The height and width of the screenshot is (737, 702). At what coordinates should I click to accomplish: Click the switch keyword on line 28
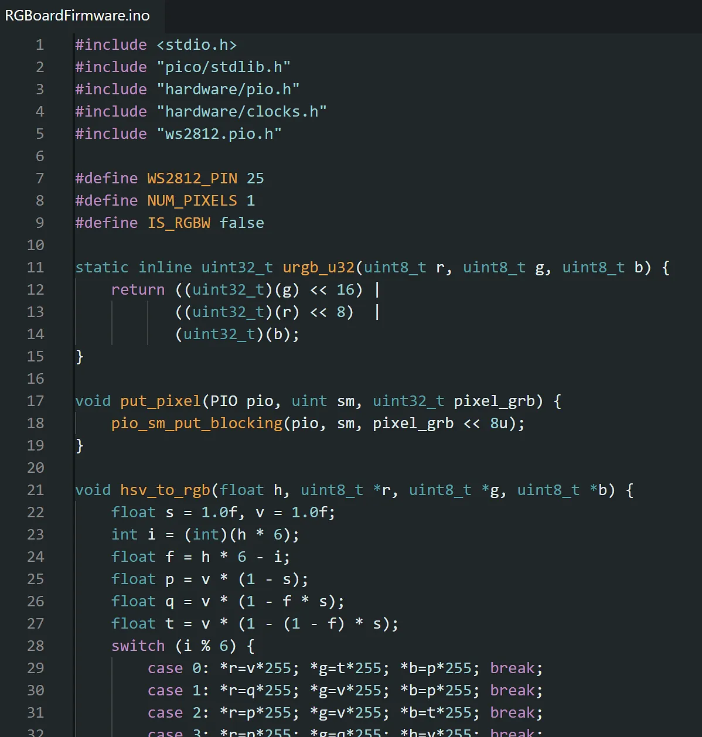pos(138,646)
